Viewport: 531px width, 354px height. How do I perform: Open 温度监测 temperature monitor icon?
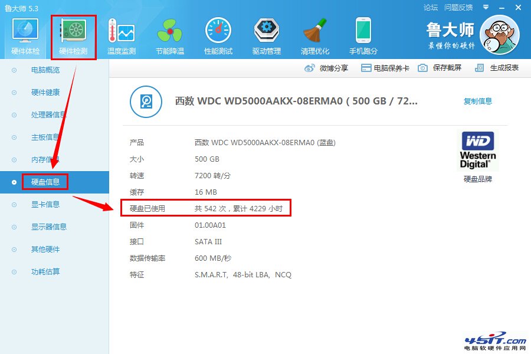coord(121,30)
